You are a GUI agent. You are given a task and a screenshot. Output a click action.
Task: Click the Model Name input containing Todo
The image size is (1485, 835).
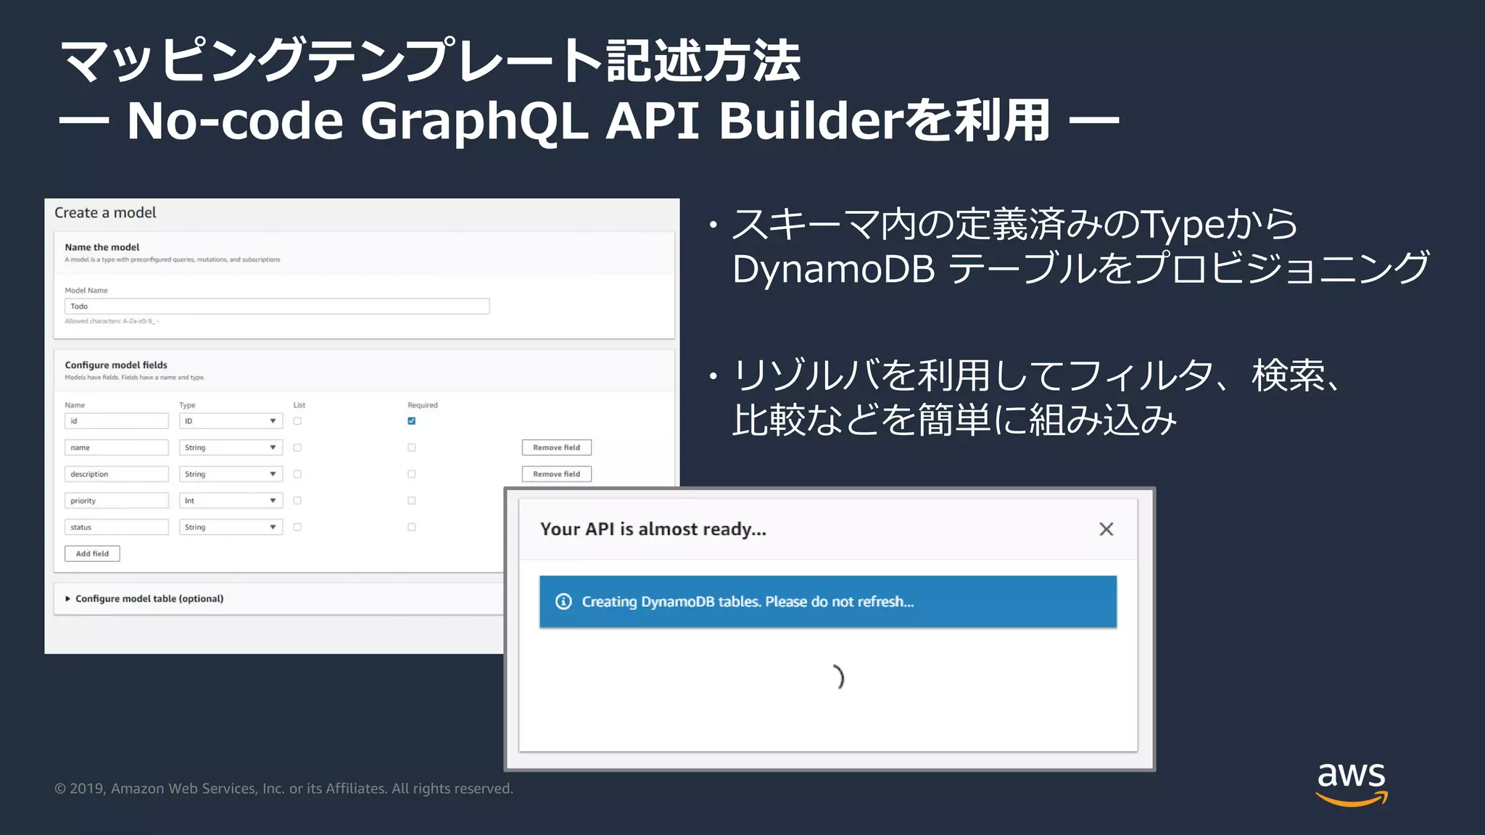point(277,307)
